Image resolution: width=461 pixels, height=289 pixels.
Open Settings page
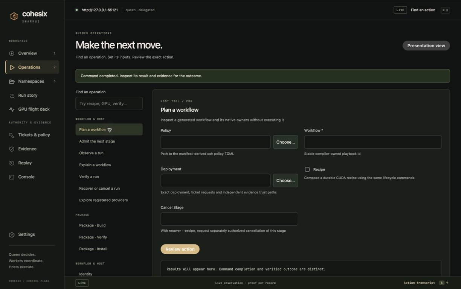pyautogui.click(x=32, y=234)
